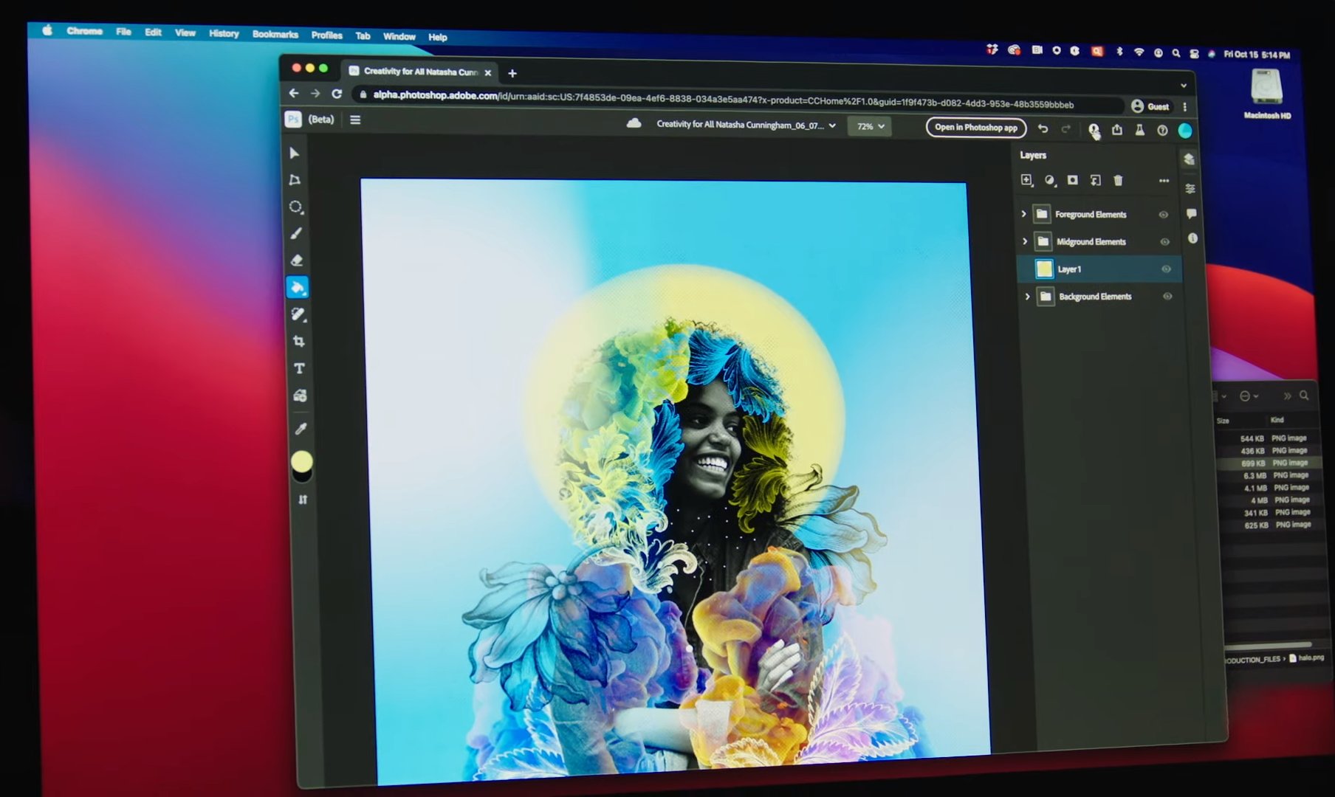The height and width of the screenshot is (797, 1335).
Task: Choose the Lasso selection tool
Action: (x=295, y=207)
